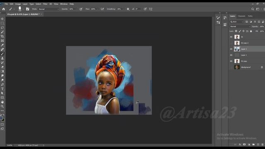265x149 pixels.
Task: Select the Brush tool in the toolbox
Action: pyautogui.click(x=2, y=54)
